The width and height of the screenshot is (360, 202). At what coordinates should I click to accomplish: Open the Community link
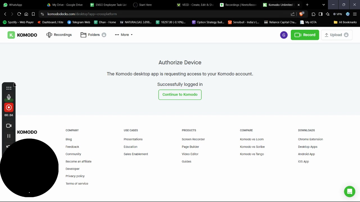tap(73, 154)
